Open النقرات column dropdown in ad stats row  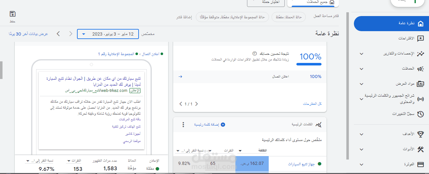click(x=69, y=161)
